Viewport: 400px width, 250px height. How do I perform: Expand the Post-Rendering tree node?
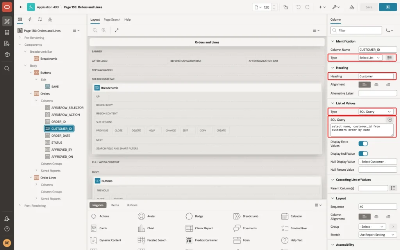pos(20,205)
